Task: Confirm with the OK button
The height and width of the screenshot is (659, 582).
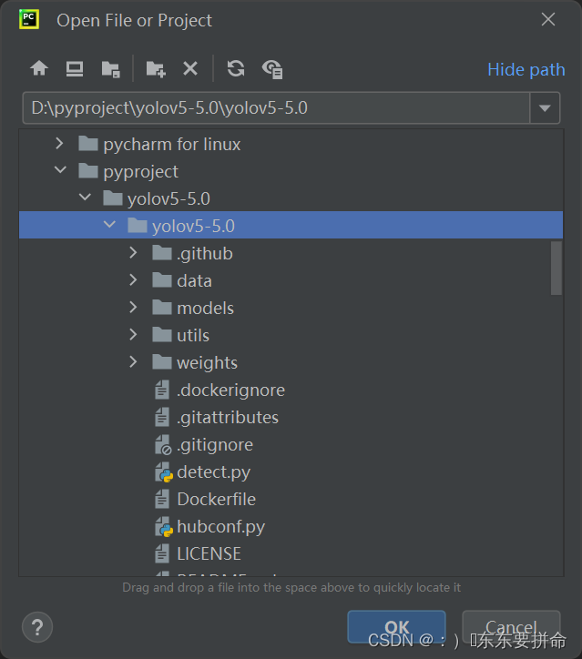Action: pos(396,626)
